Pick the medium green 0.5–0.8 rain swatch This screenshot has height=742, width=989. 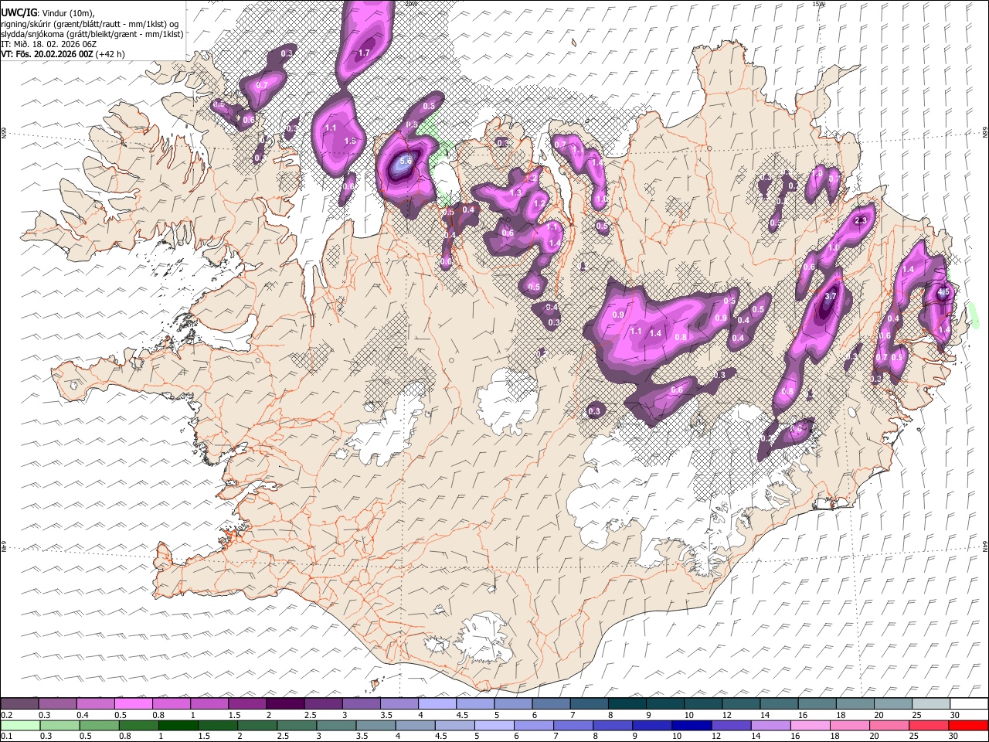point(100,725)
